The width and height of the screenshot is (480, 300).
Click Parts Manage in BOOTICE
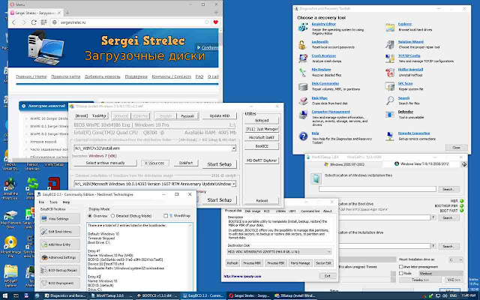300,263
